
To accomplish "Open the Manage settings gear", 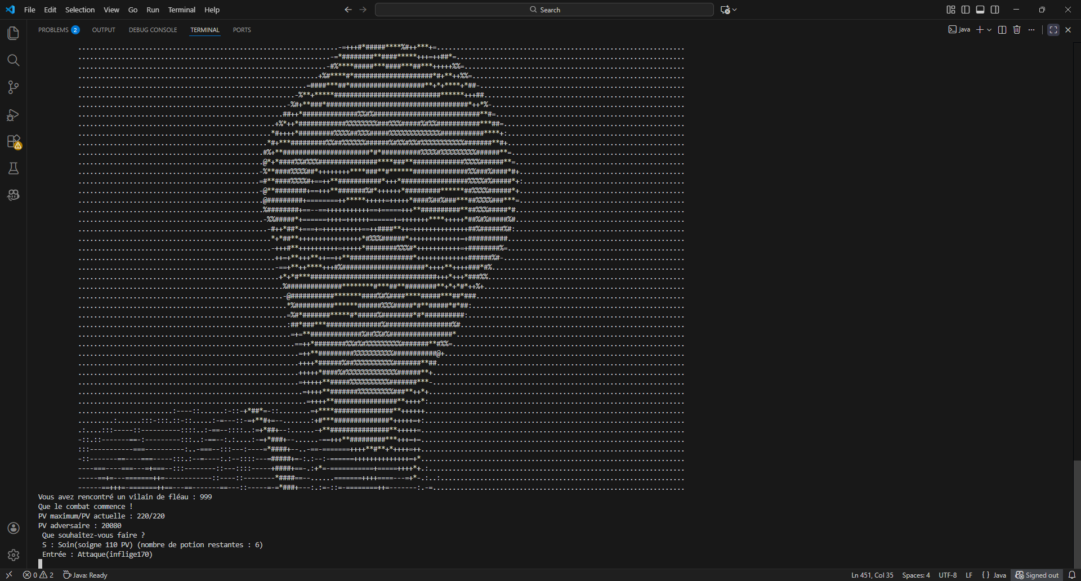I will click(x=14, y=555).
